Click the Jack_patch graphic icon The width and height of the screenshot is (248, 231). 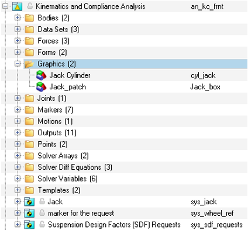point(41,87)
